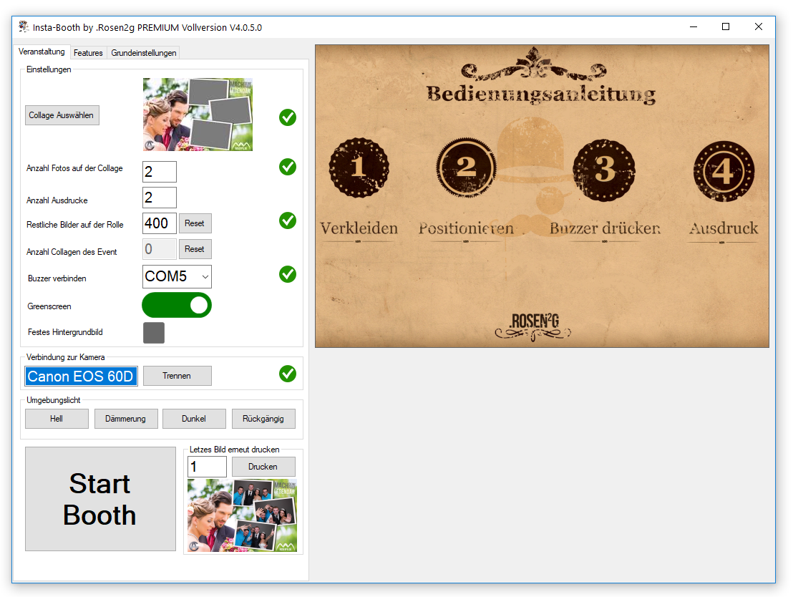The height and width of the screenshot is (597, 793).
Task: Click the green checkmark beside Restliche Bilder
Action: [x=288, y=220]
